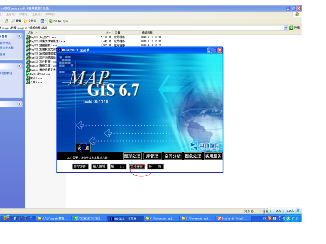Image resolution: width=326 pixels, height=244 pixels.
Task: Switch to SCREEN2EXE taskbar item
Action: [89, 219]
